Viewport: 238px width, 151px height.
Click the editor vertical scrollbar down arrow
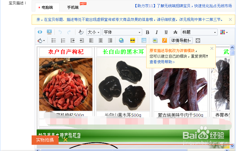tap(232, 146)
